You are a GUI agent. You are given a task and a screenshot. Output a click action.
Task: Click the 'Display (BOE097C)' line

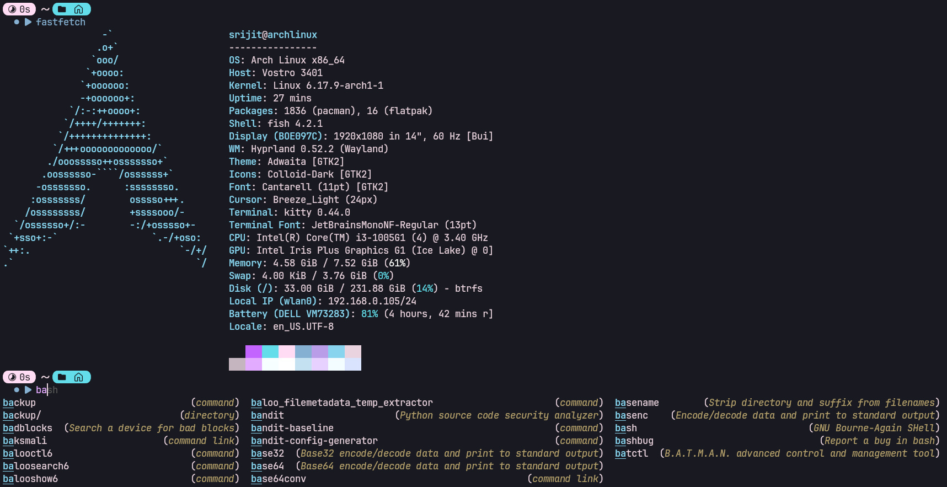pos(361,136)
